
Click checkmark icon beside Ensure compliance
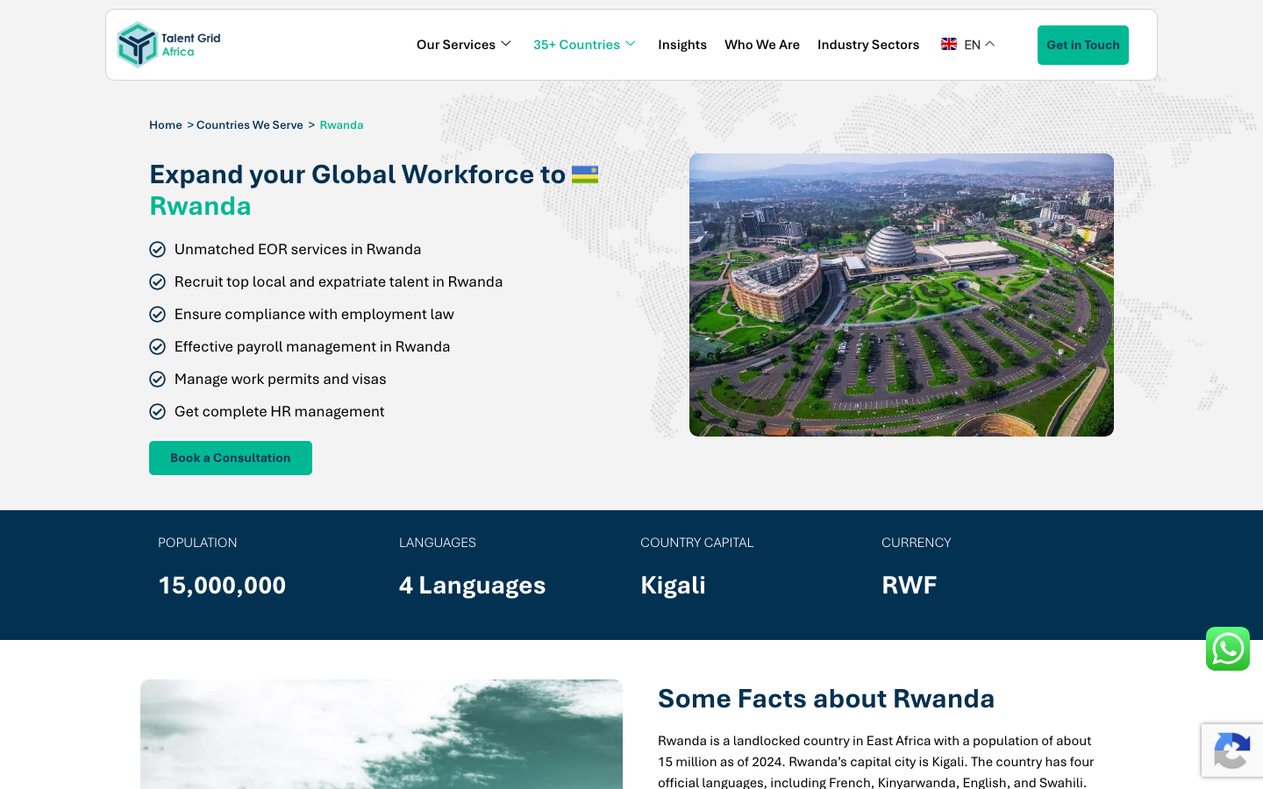point(158,315)
